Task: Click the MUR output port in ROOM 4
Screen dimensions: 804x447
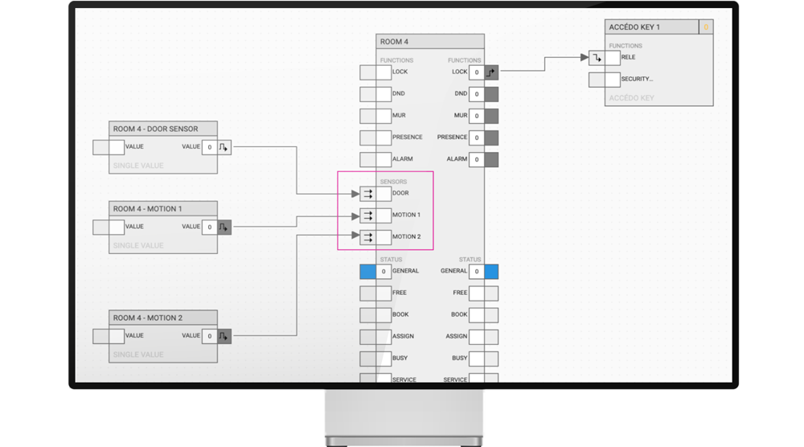Action: click(491, 116)
